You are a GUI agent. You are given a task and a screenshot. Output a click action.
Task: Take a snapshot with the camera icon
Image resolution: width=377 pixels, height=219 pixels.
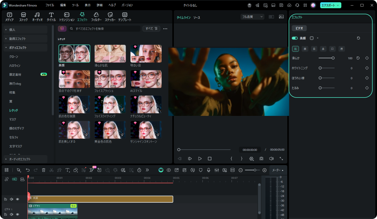261,158
